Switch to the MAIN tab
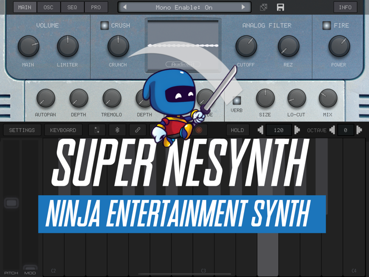 25,7
